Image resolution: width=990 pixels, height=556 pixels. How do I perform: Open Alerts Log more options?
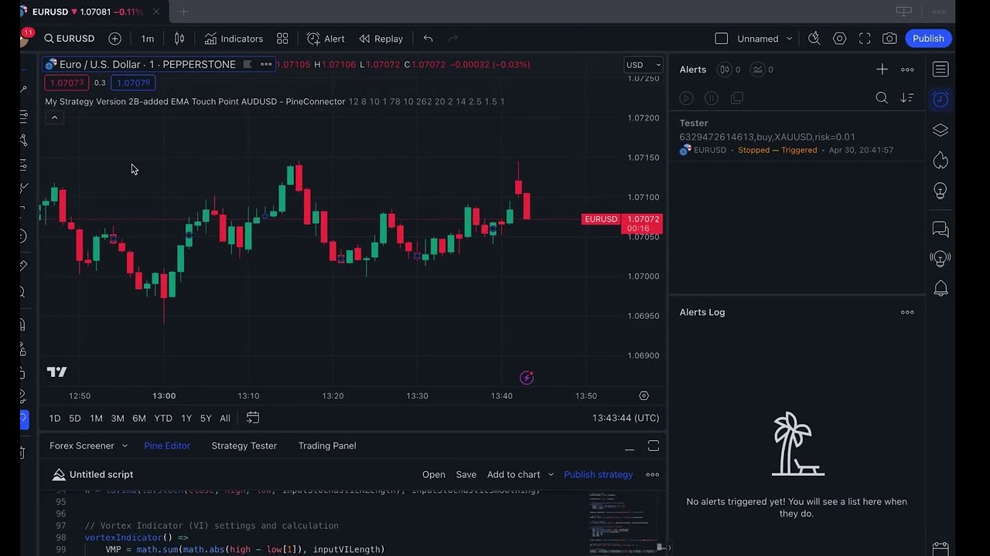[x=907, y=312]
